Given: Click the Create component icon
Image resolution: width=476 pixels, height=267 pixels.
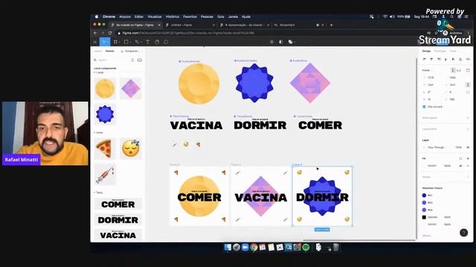Looking at the screenshot, I should pos(271,42).
